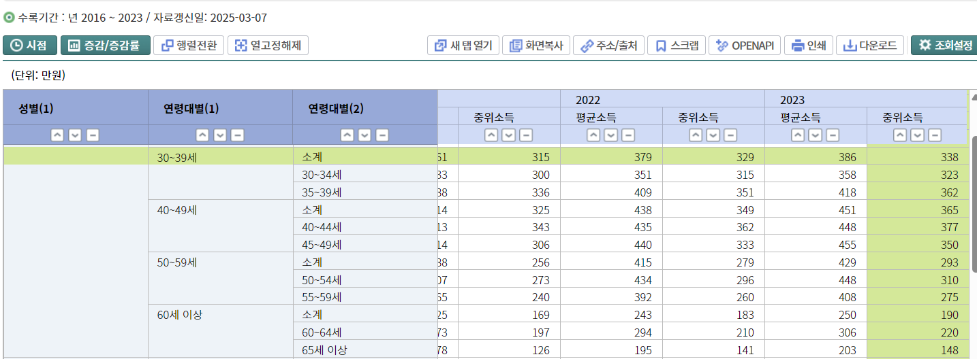
Task: Click the 연령대별(1) column header label
Action: [191, 108]
